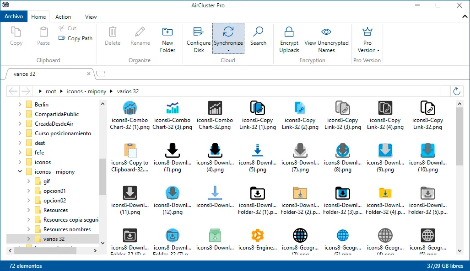Select icons8-Copy Link-32 (1).png file
Screen dimensions: 470x271
[258, 115]
